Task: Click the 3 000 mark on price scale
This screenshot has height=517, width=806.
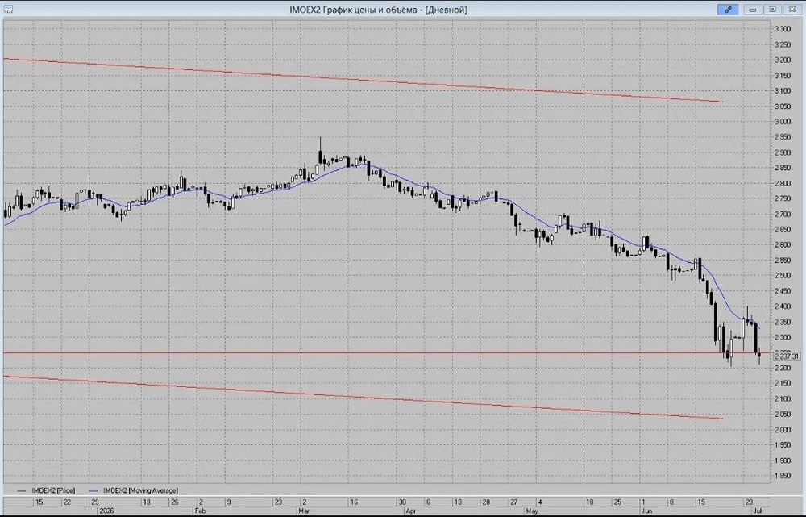Action: tap(783, 122)
